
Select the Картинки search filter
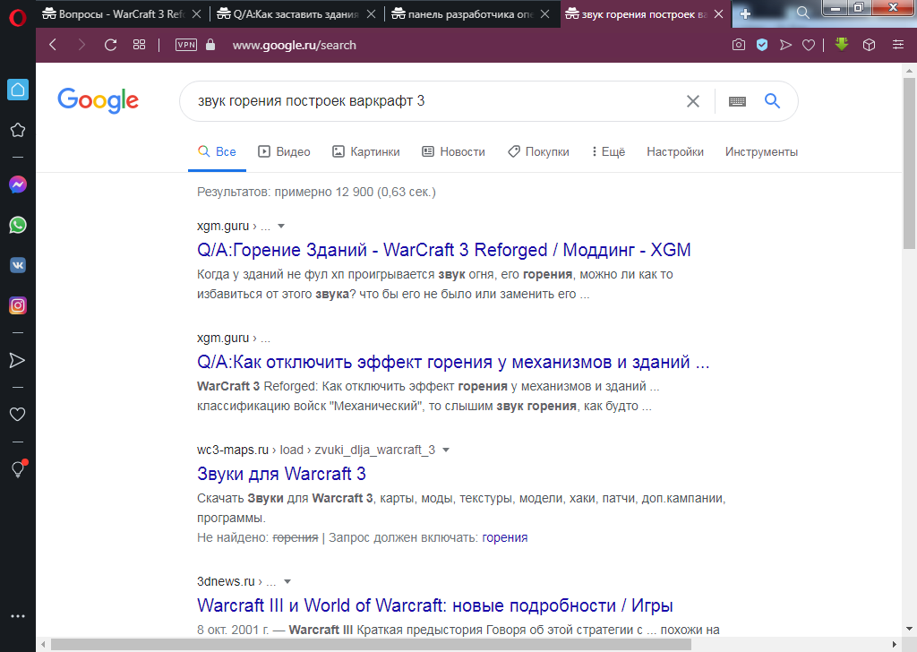(x=366, y=152)
